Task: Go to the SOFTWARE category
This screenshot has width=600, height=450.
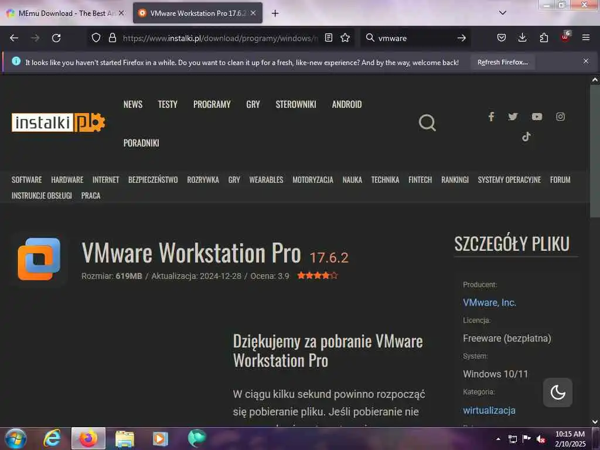Action: coord(26,180)
